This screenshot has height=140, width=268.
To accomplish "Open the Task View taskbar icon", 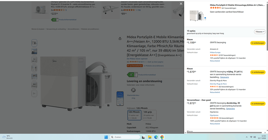I will pos(143,137).
